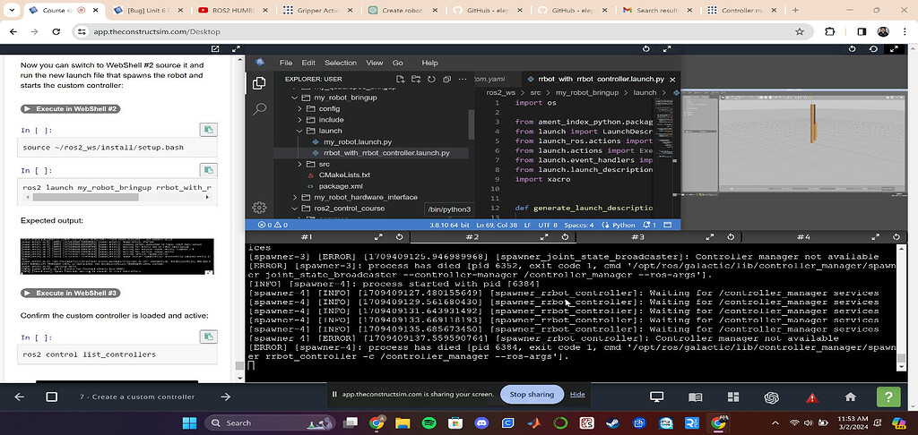Open the Manage gear in the IDE activity bar
The image size is (918, 435).
[x=259, y=208]
